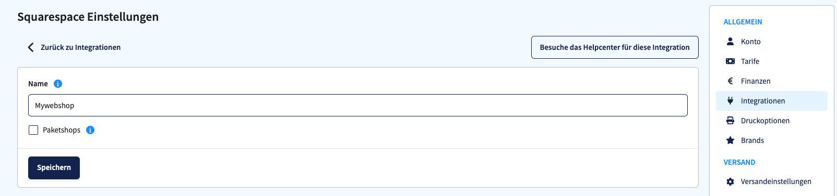Save settings with the Speichern button
This screenshot has width=837, height=196.
54,168
